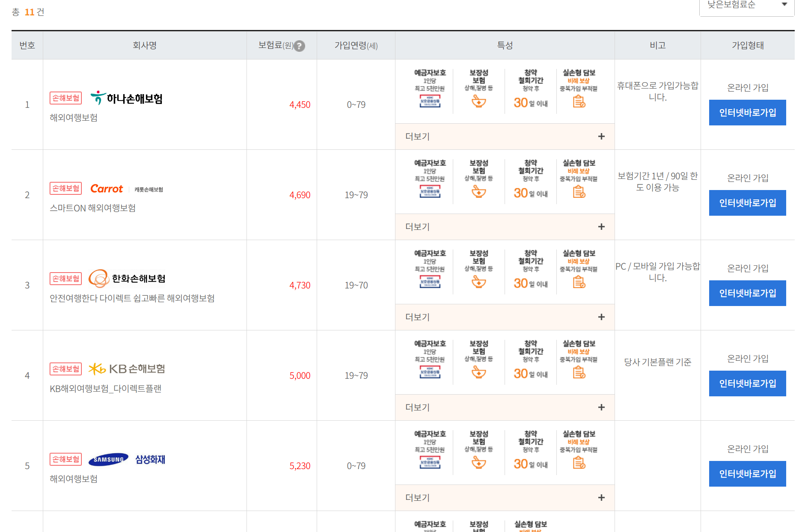Click the 실손형 담보 clipboard icon in row 5
This screenshot has height=532, width=808.
pyautogui.click(x=579, y=463)
